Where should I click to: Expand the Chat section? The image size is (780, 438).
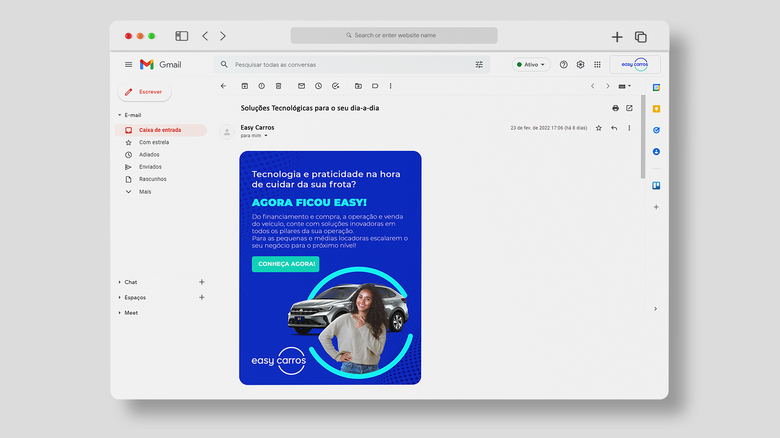[119, 282]
